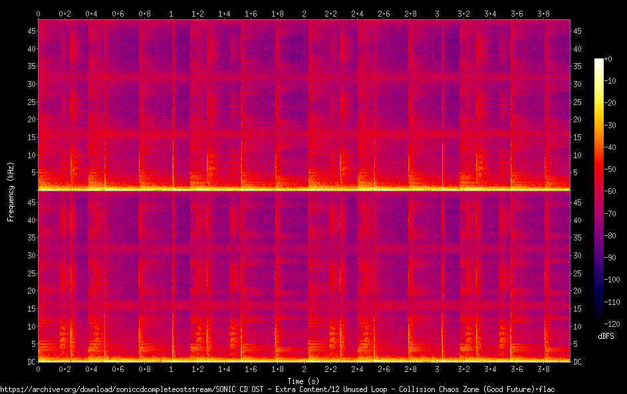
Task: Click the 2 second tick on bottom time axis
Action: coord(305,369)
